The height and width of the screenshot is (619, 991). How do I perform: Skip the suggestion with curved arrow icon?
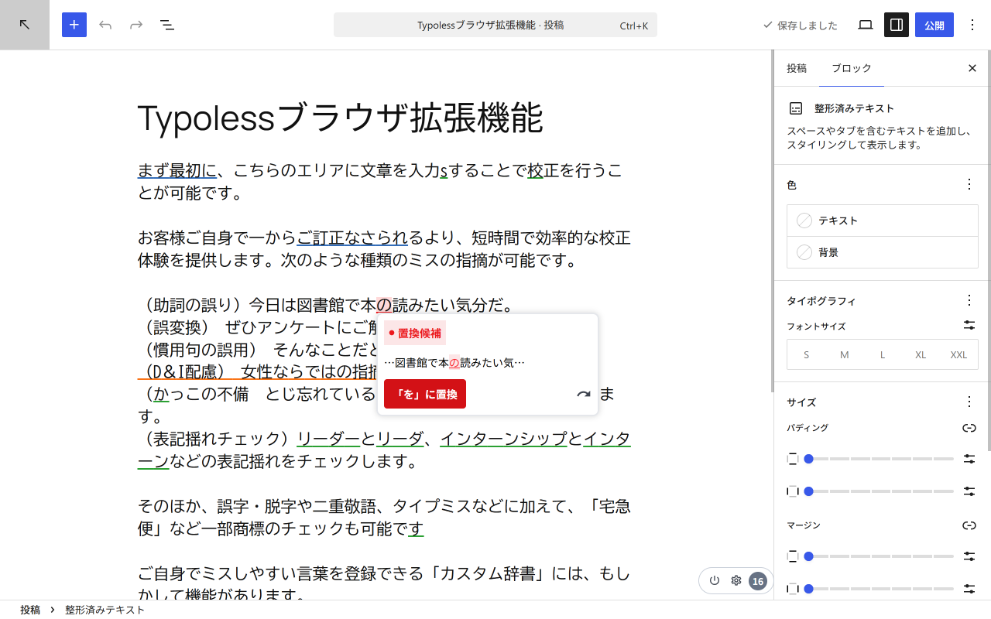[584, 395]
